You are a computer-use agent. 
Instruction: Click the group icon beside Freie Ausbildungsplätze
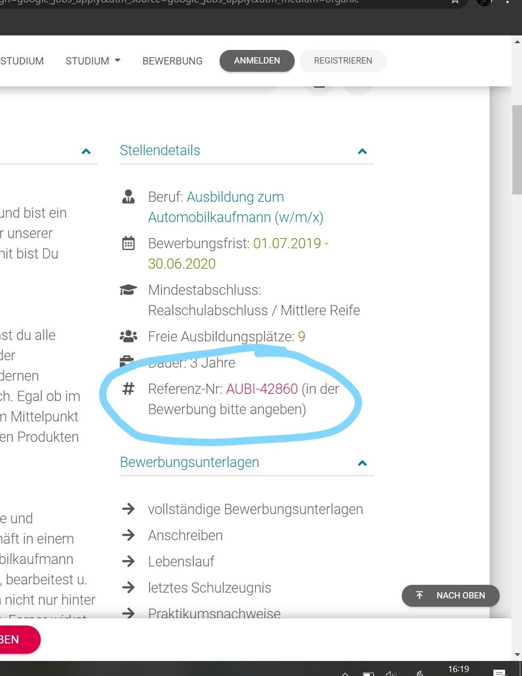pos(128,336)
